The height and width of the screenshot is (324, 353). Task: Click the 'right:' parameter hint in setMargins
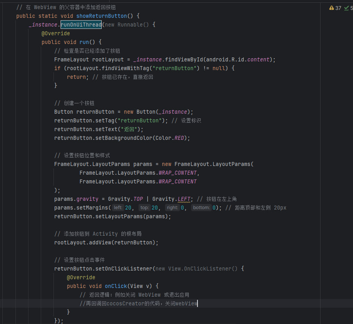tap(173, 208)
